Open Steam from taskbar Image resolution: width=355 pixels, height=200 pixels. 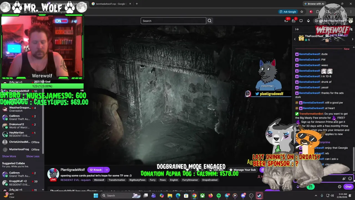pos(259,196)
